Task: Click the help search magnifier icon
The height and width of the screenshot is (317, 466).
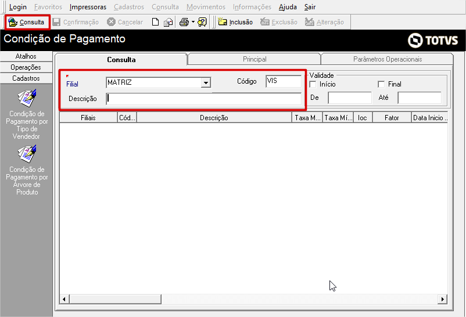Action: [x=202, y=22]
